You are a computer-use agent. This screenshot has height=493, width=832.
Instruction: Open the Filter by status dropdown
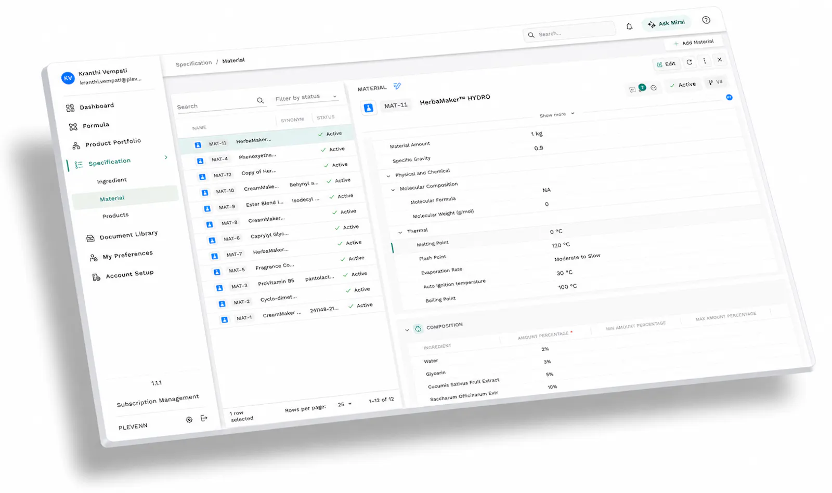[306, 97]
